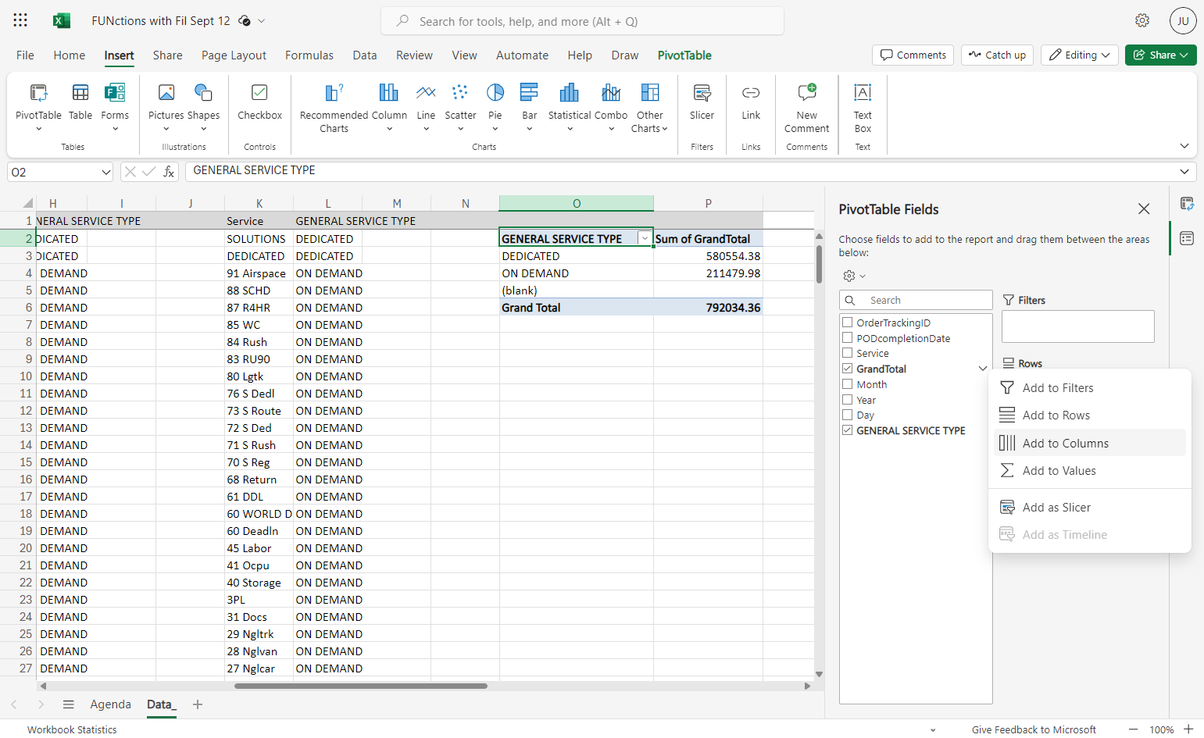Open the PivotTable insert tool

[38, 106]
